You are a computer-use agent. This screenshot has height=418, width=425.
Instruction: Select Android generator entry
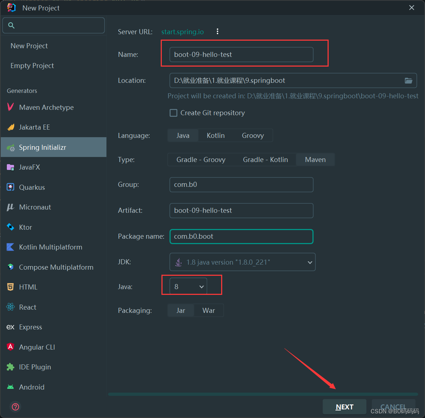click(54, 387)
